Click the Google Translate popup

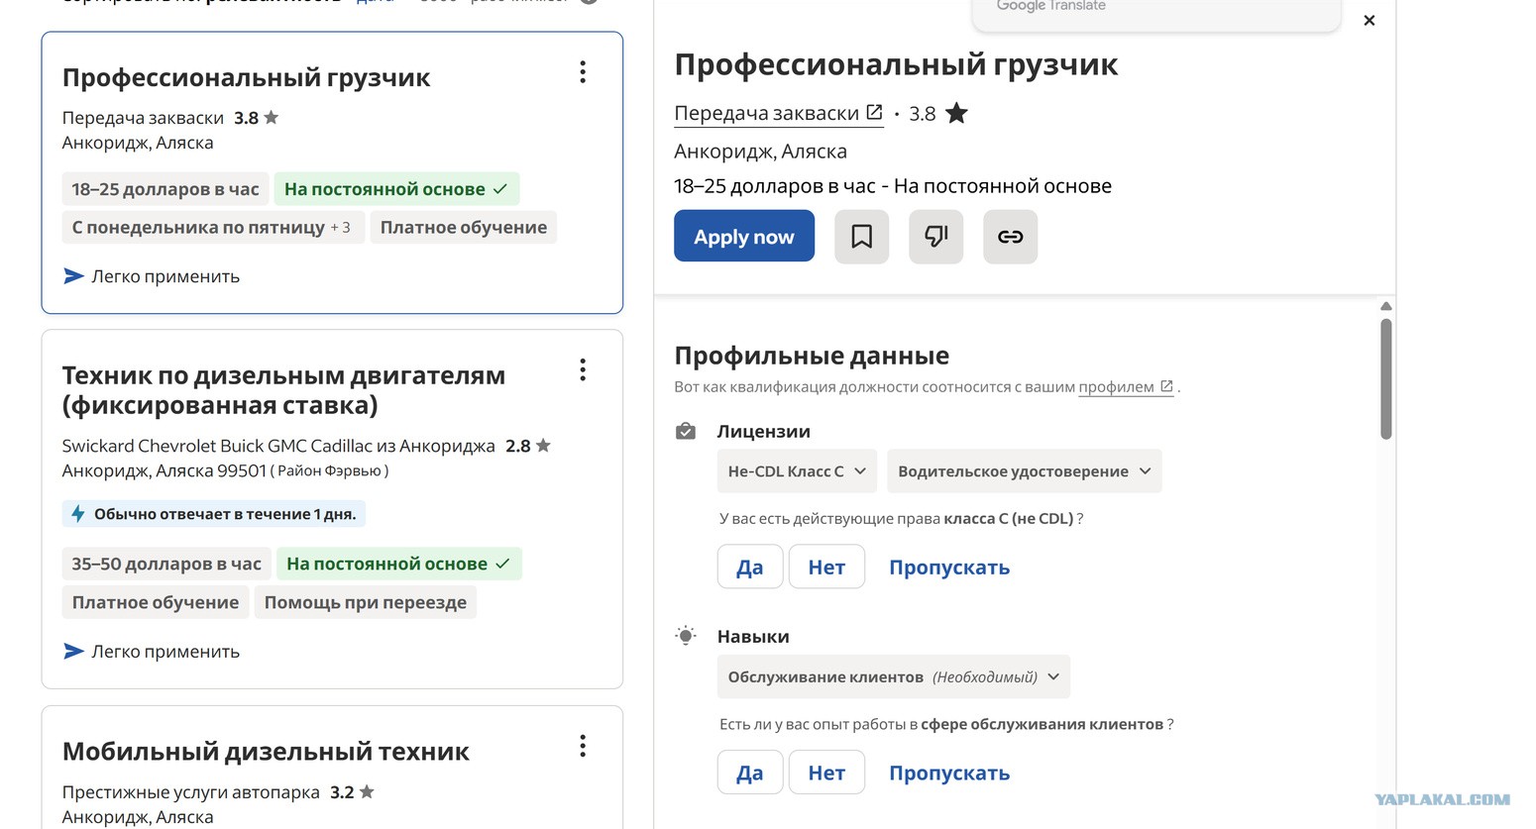pyautogui.click(x=1156, y=14)
